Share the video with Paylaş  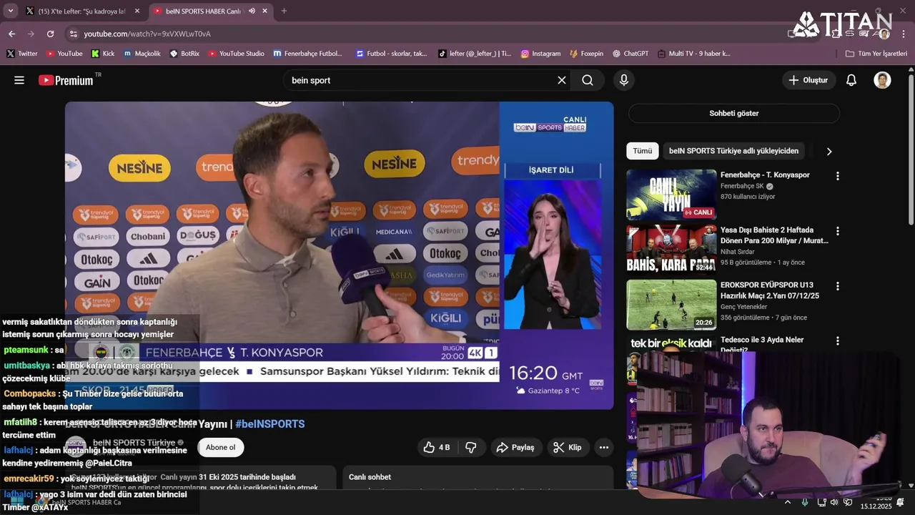[515, 447]
